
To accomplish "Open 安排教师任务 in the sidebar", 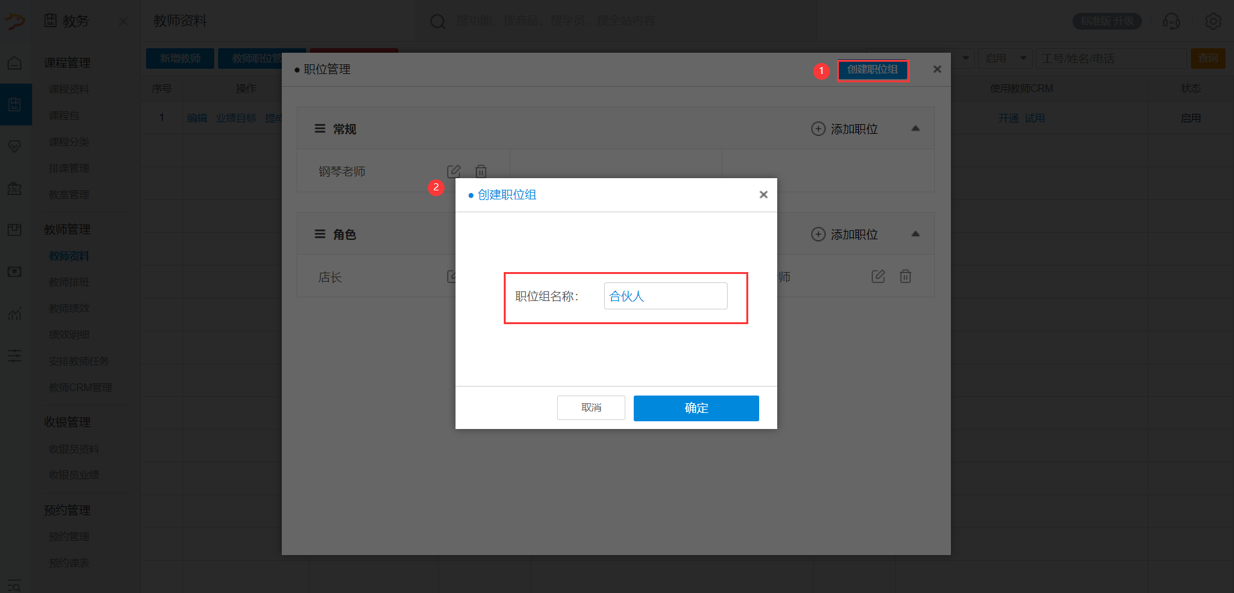I will [x=78, y=361].
